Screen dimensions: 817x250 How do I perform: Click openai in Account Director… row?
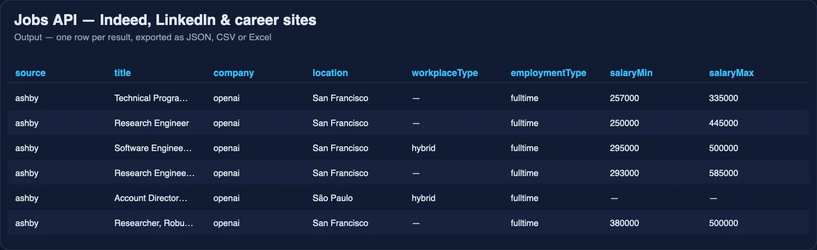[227, 198]
